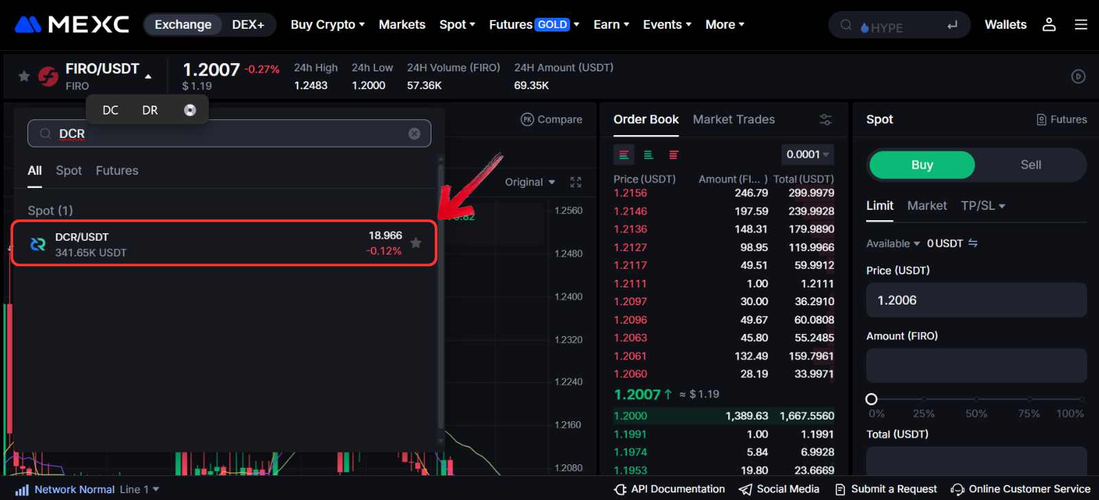Select the Spot search results tab

click(x=69, y=171)
